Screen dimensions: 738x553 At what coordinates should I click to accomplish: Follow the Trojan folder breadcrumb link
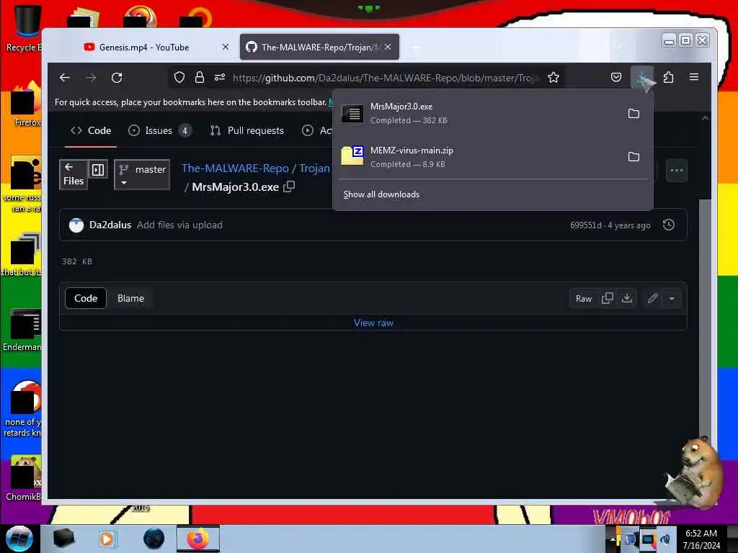point(314,168)
